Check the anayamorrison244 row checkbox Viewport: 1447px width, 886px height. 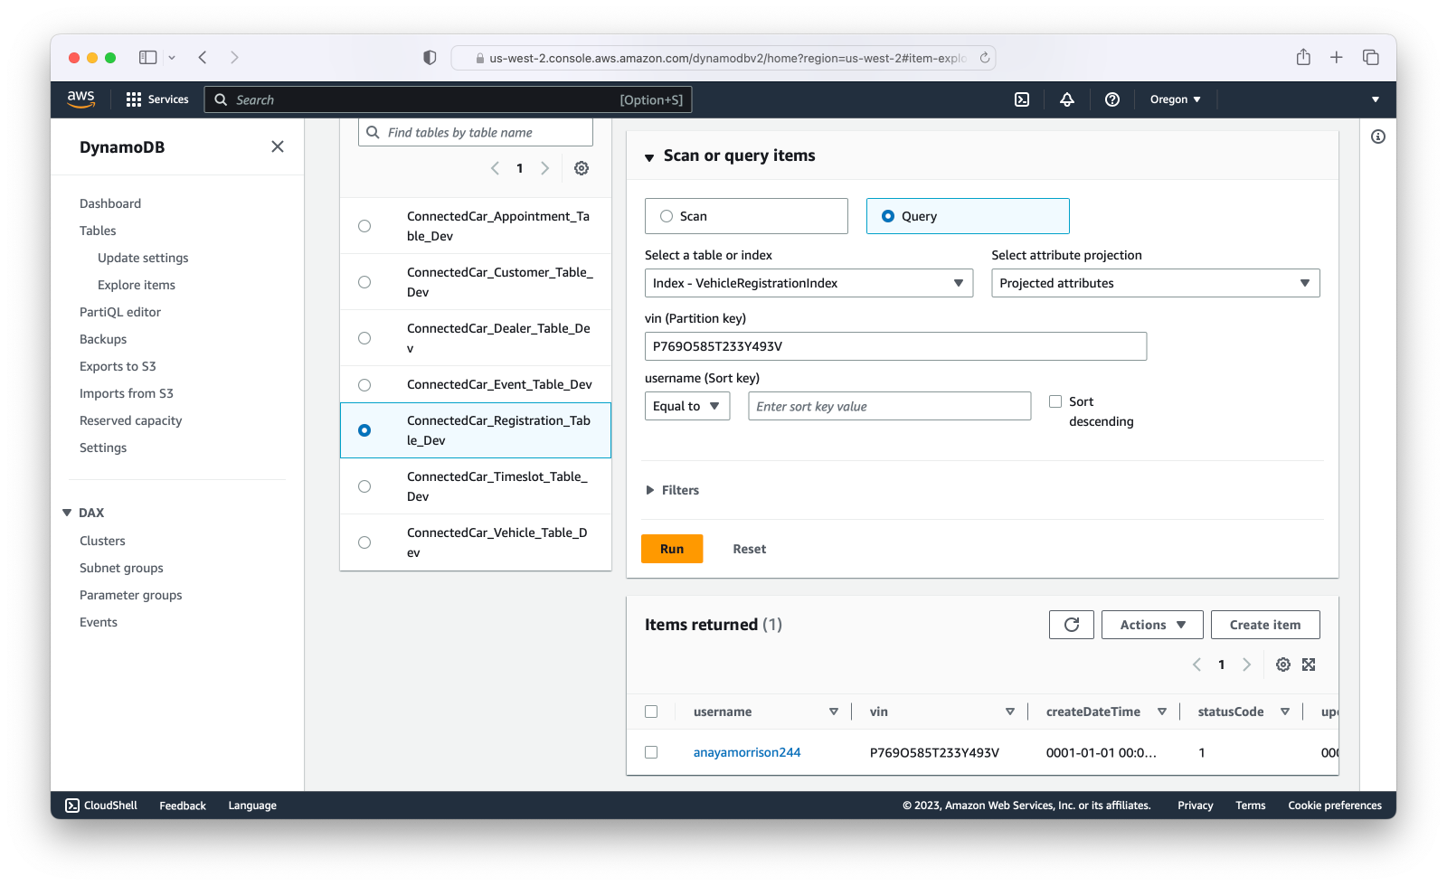coord(651,752)
